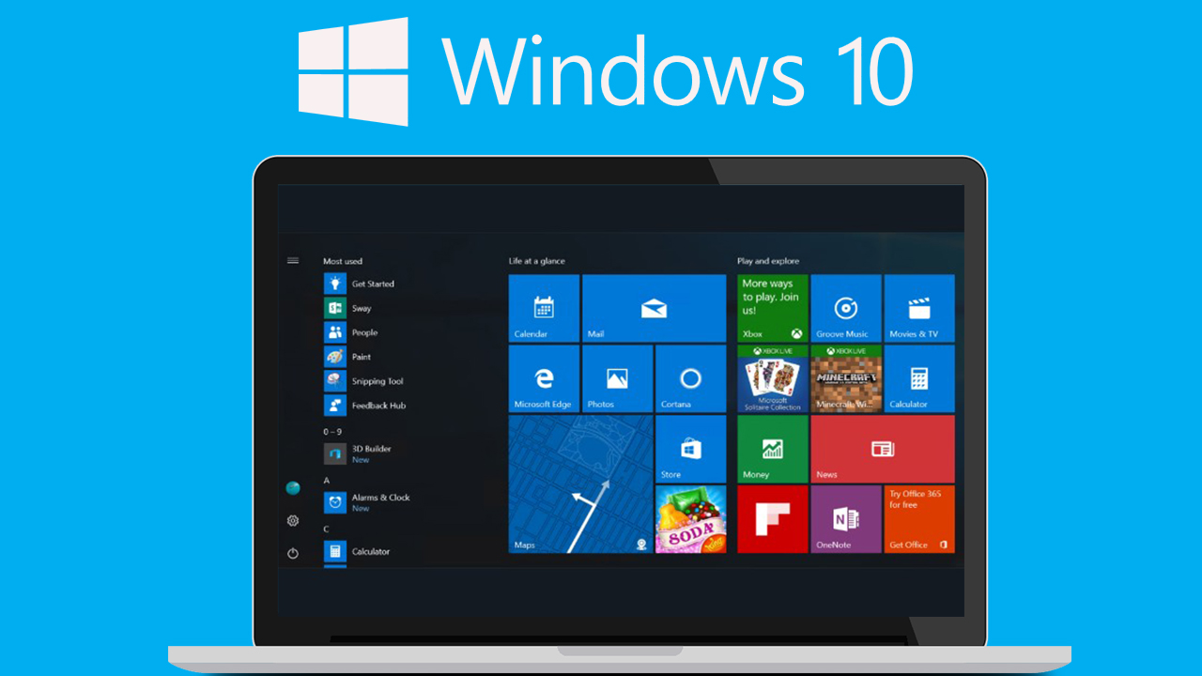Open Movies & TV tile
Viewport: 1202px width, 676px height.
919,308
